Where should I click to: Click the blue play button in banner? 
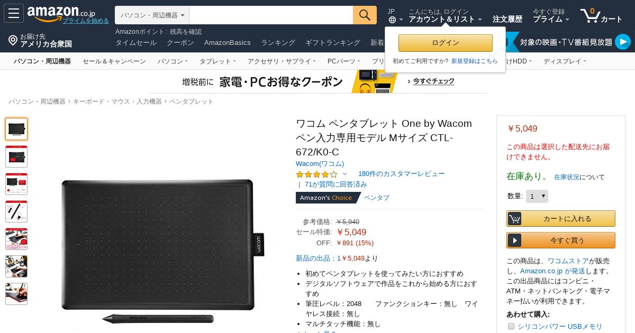point(623,42)
